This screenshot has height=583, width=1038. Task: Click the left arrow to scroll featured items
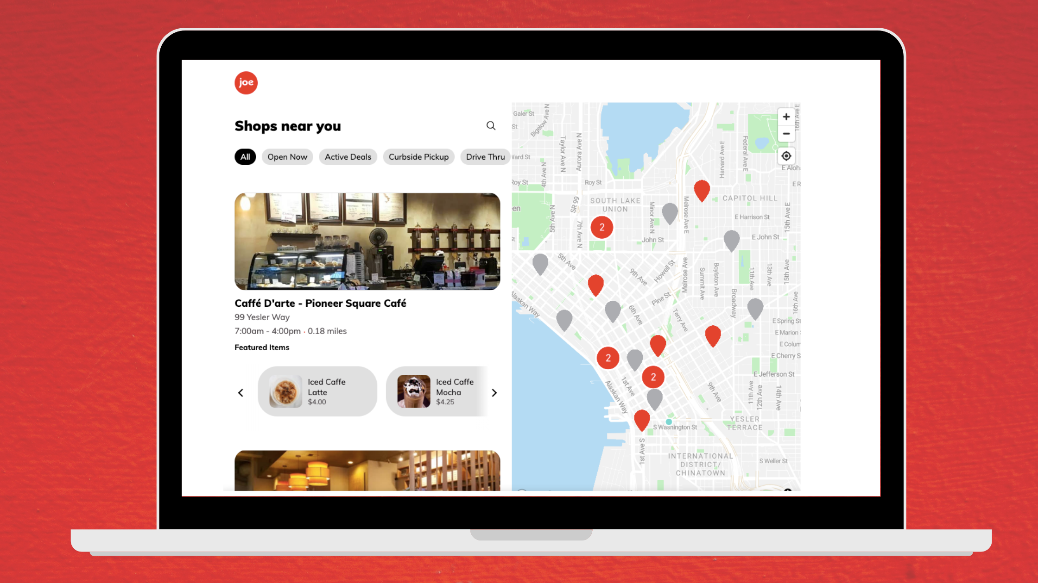(x=241, y=391)
